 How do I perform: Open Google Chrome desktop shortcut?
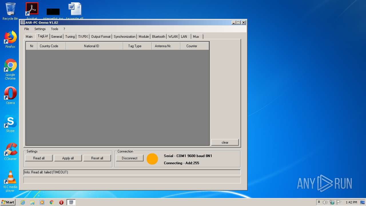click(10, 69)
